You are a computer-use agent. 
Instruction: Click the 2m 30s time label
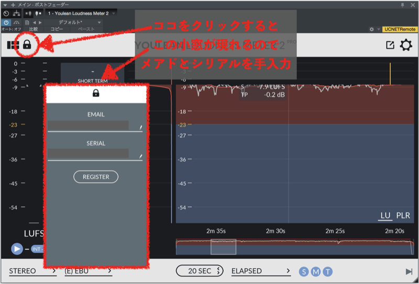[x=275, y=231]
